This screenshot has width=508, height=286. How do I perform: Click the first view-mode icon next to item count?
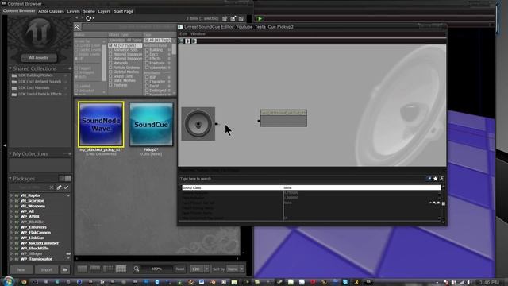point(225,19)
